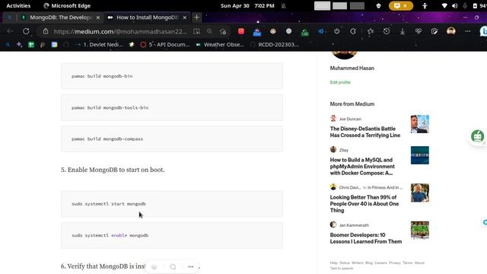Open the floating bar ellipsis options
This screenshot has width=487, height=274.
click(191, 267)
